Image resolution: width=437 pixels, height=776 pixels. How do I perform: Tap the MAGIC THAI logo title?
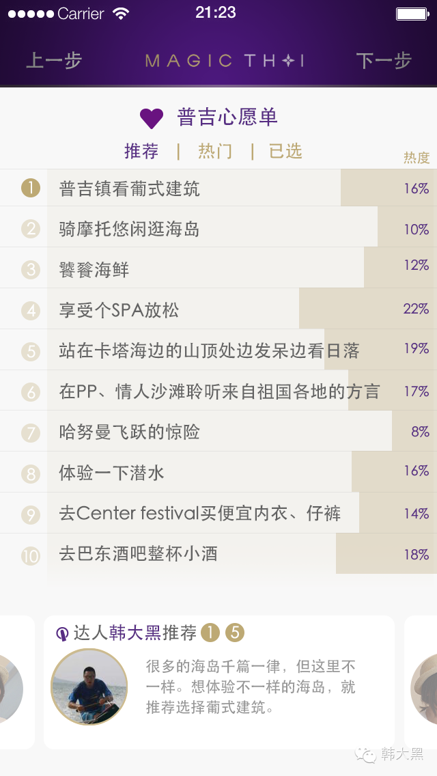point(225,61)
